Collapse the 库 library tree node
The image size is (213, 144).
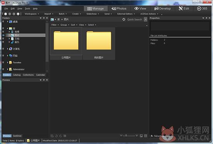click(x=7, y=28)
